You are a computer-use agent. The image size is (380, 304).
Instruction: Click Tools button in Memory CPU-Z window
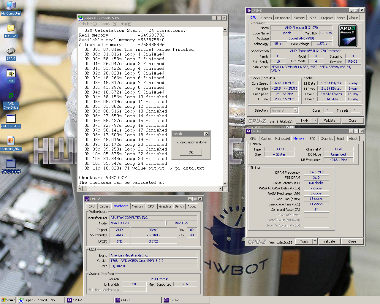click(304, 241)
